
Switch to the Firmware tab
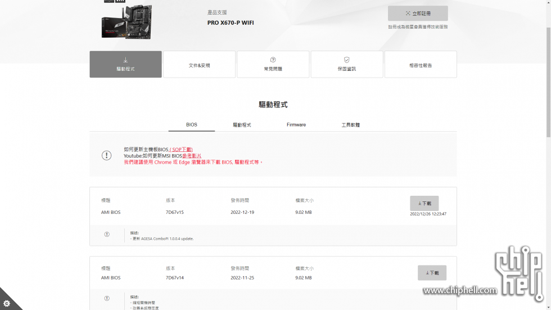[x=296, y=125]
